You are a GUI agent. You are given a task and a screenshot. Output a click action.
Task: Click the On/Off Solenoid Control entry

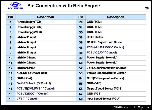pyautogui.click(x=34, y=83)
